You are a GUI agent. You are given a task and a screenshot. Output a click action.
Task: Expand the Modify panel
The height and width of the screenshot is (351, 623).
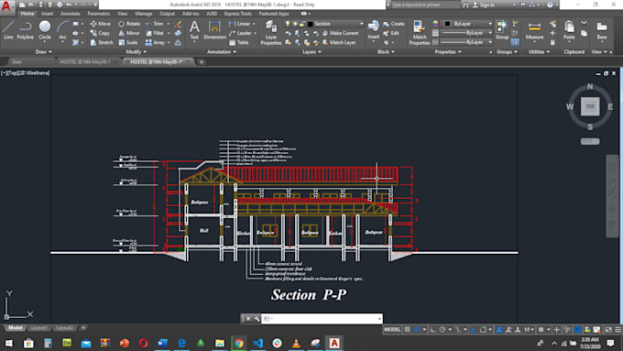136,52
